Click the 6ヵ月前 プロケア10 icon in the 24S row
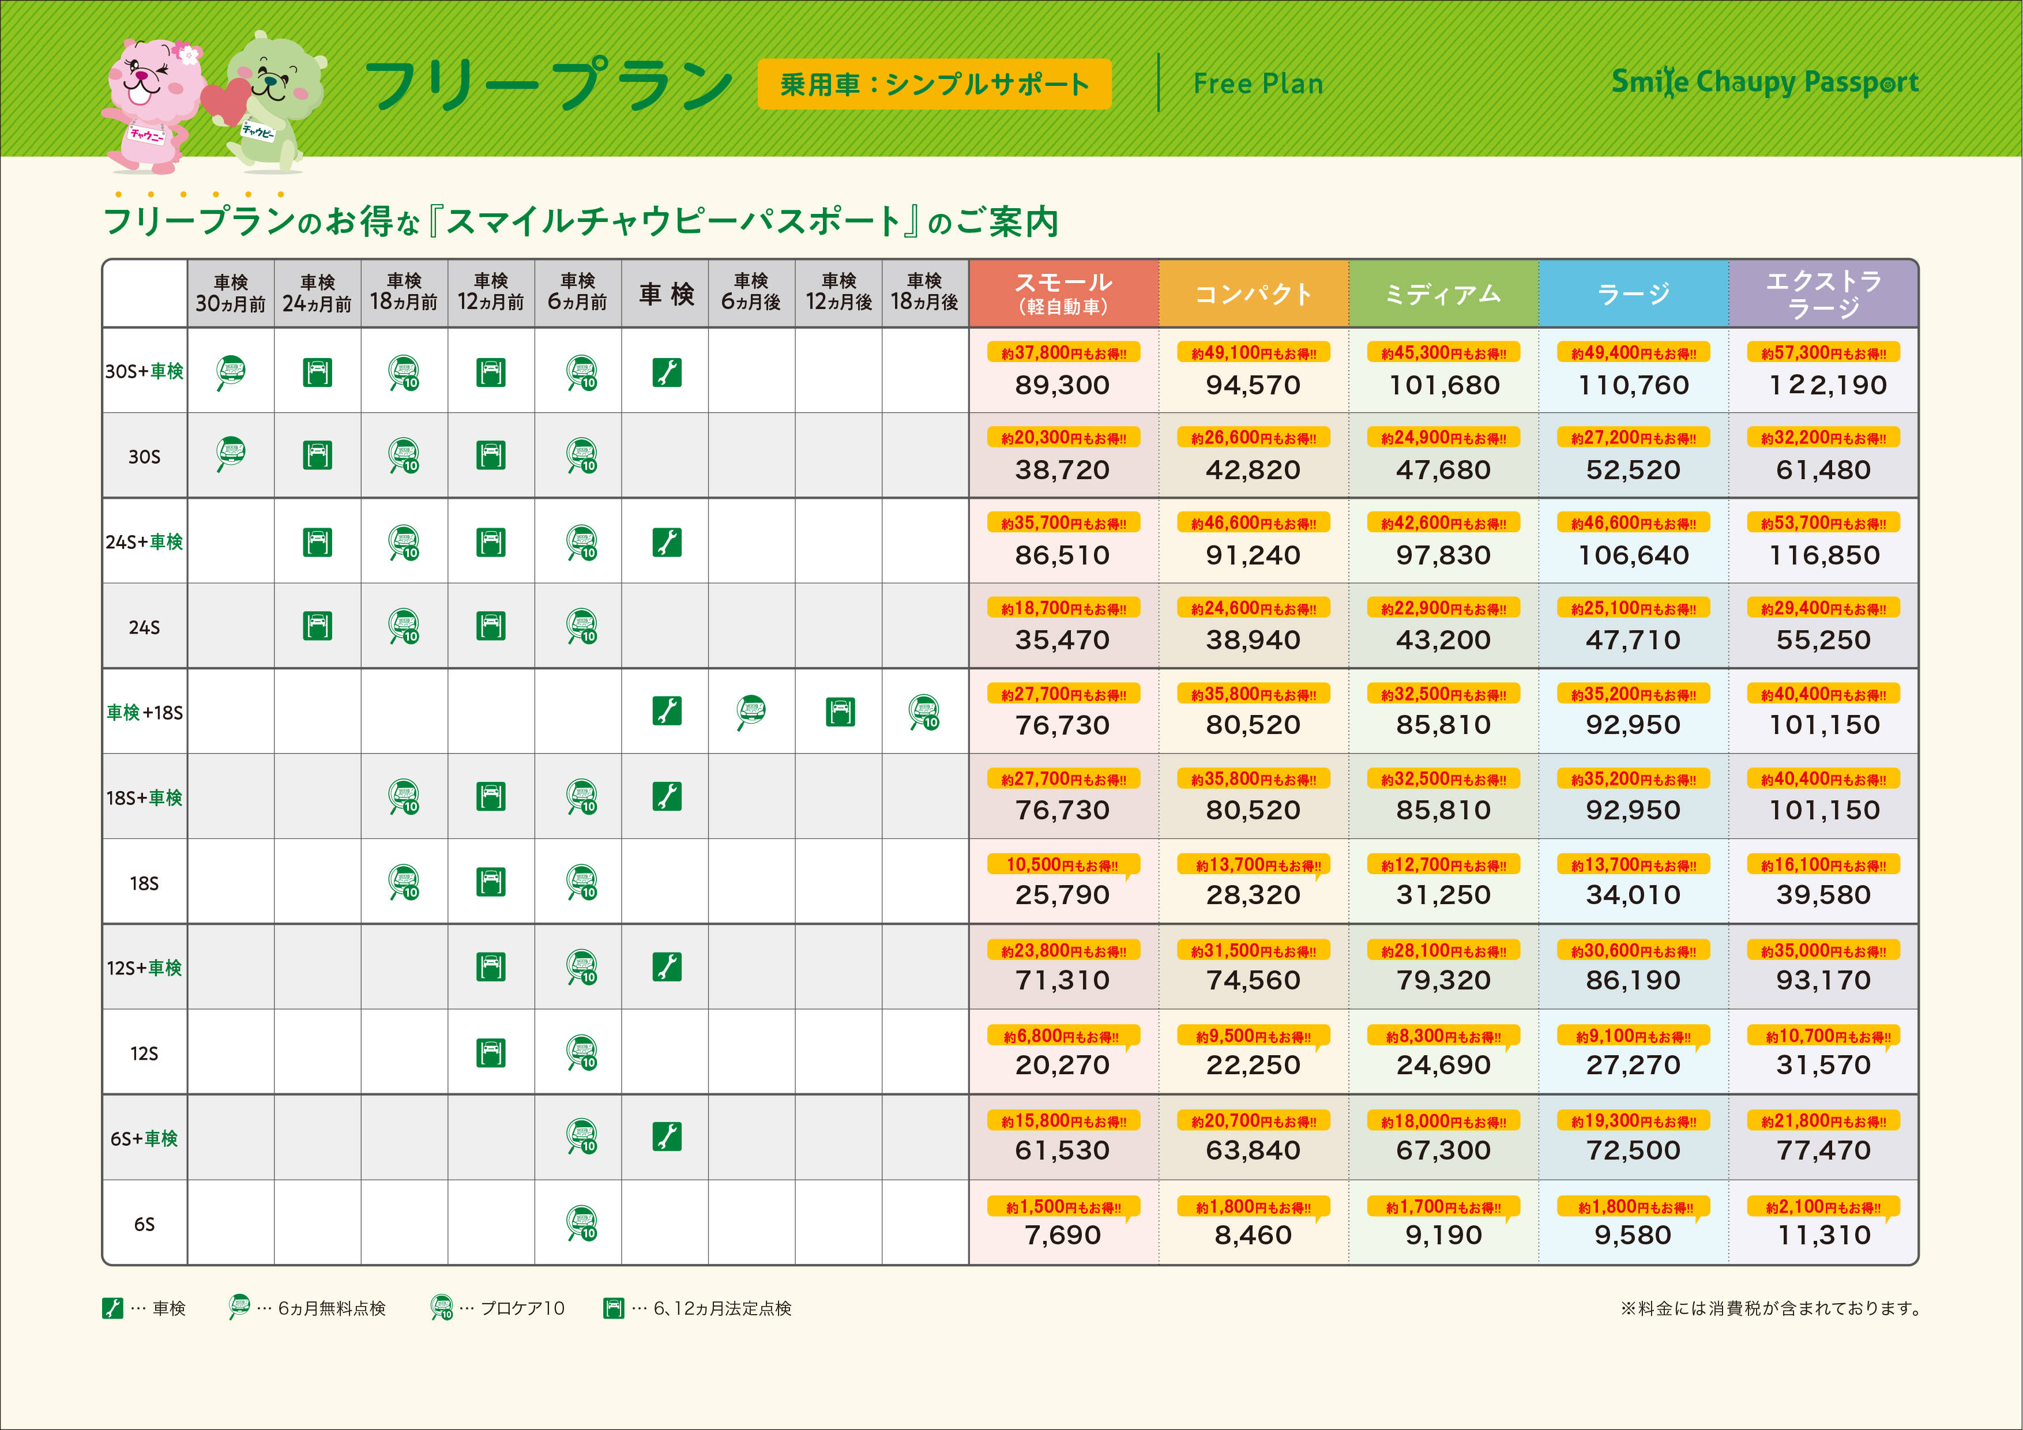2023x1430 pixels. (x=581, y=626)
